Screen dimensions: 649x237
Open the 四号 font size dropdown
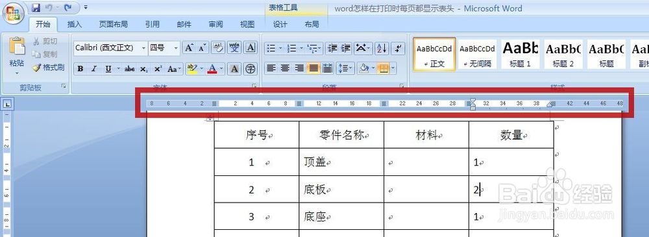(176, 48)
